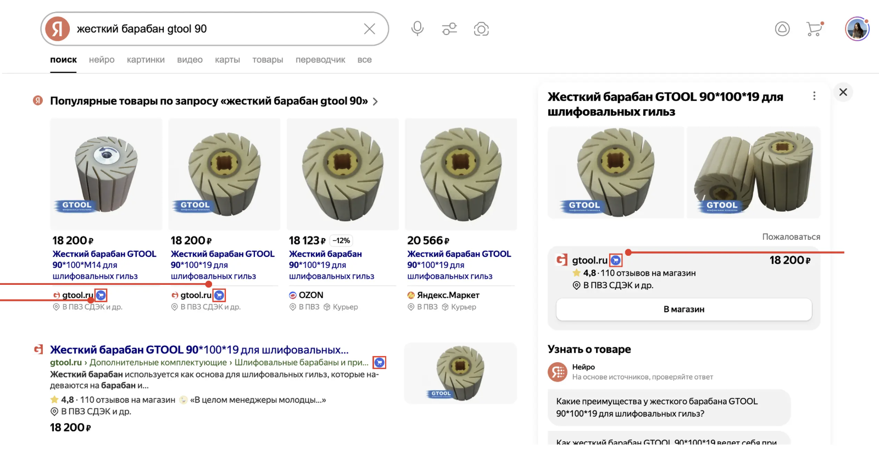Open three-dot menu in product panel
The height and width of the screenshot is (461, 879).
814,96
